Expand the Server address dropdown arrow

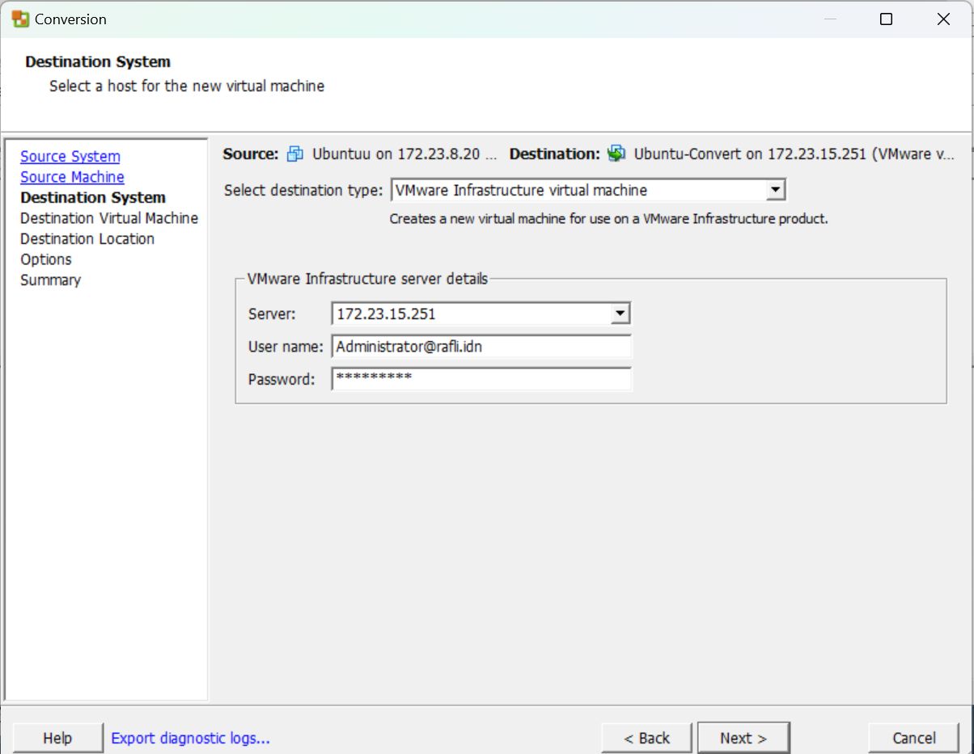(620, 314)
